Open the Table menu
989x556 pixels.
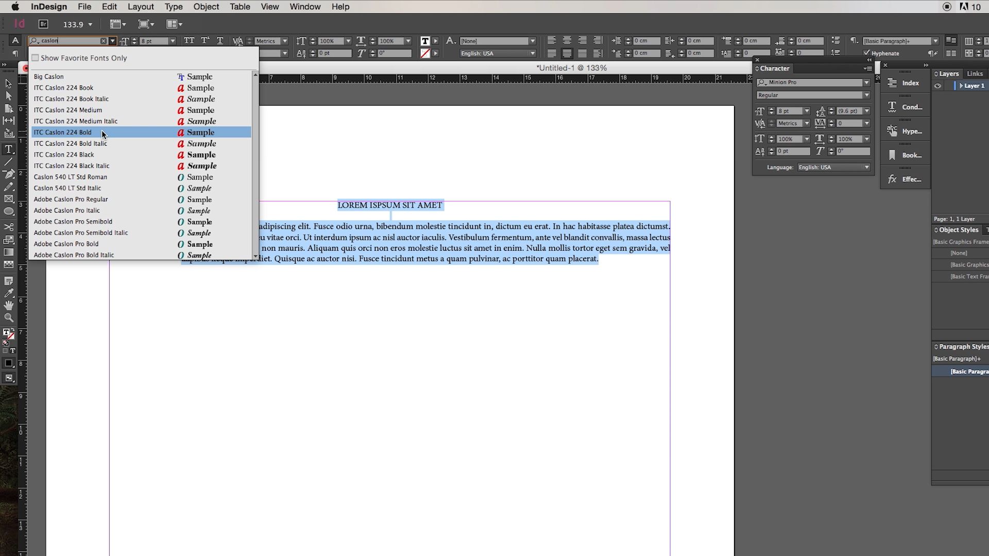240,7
